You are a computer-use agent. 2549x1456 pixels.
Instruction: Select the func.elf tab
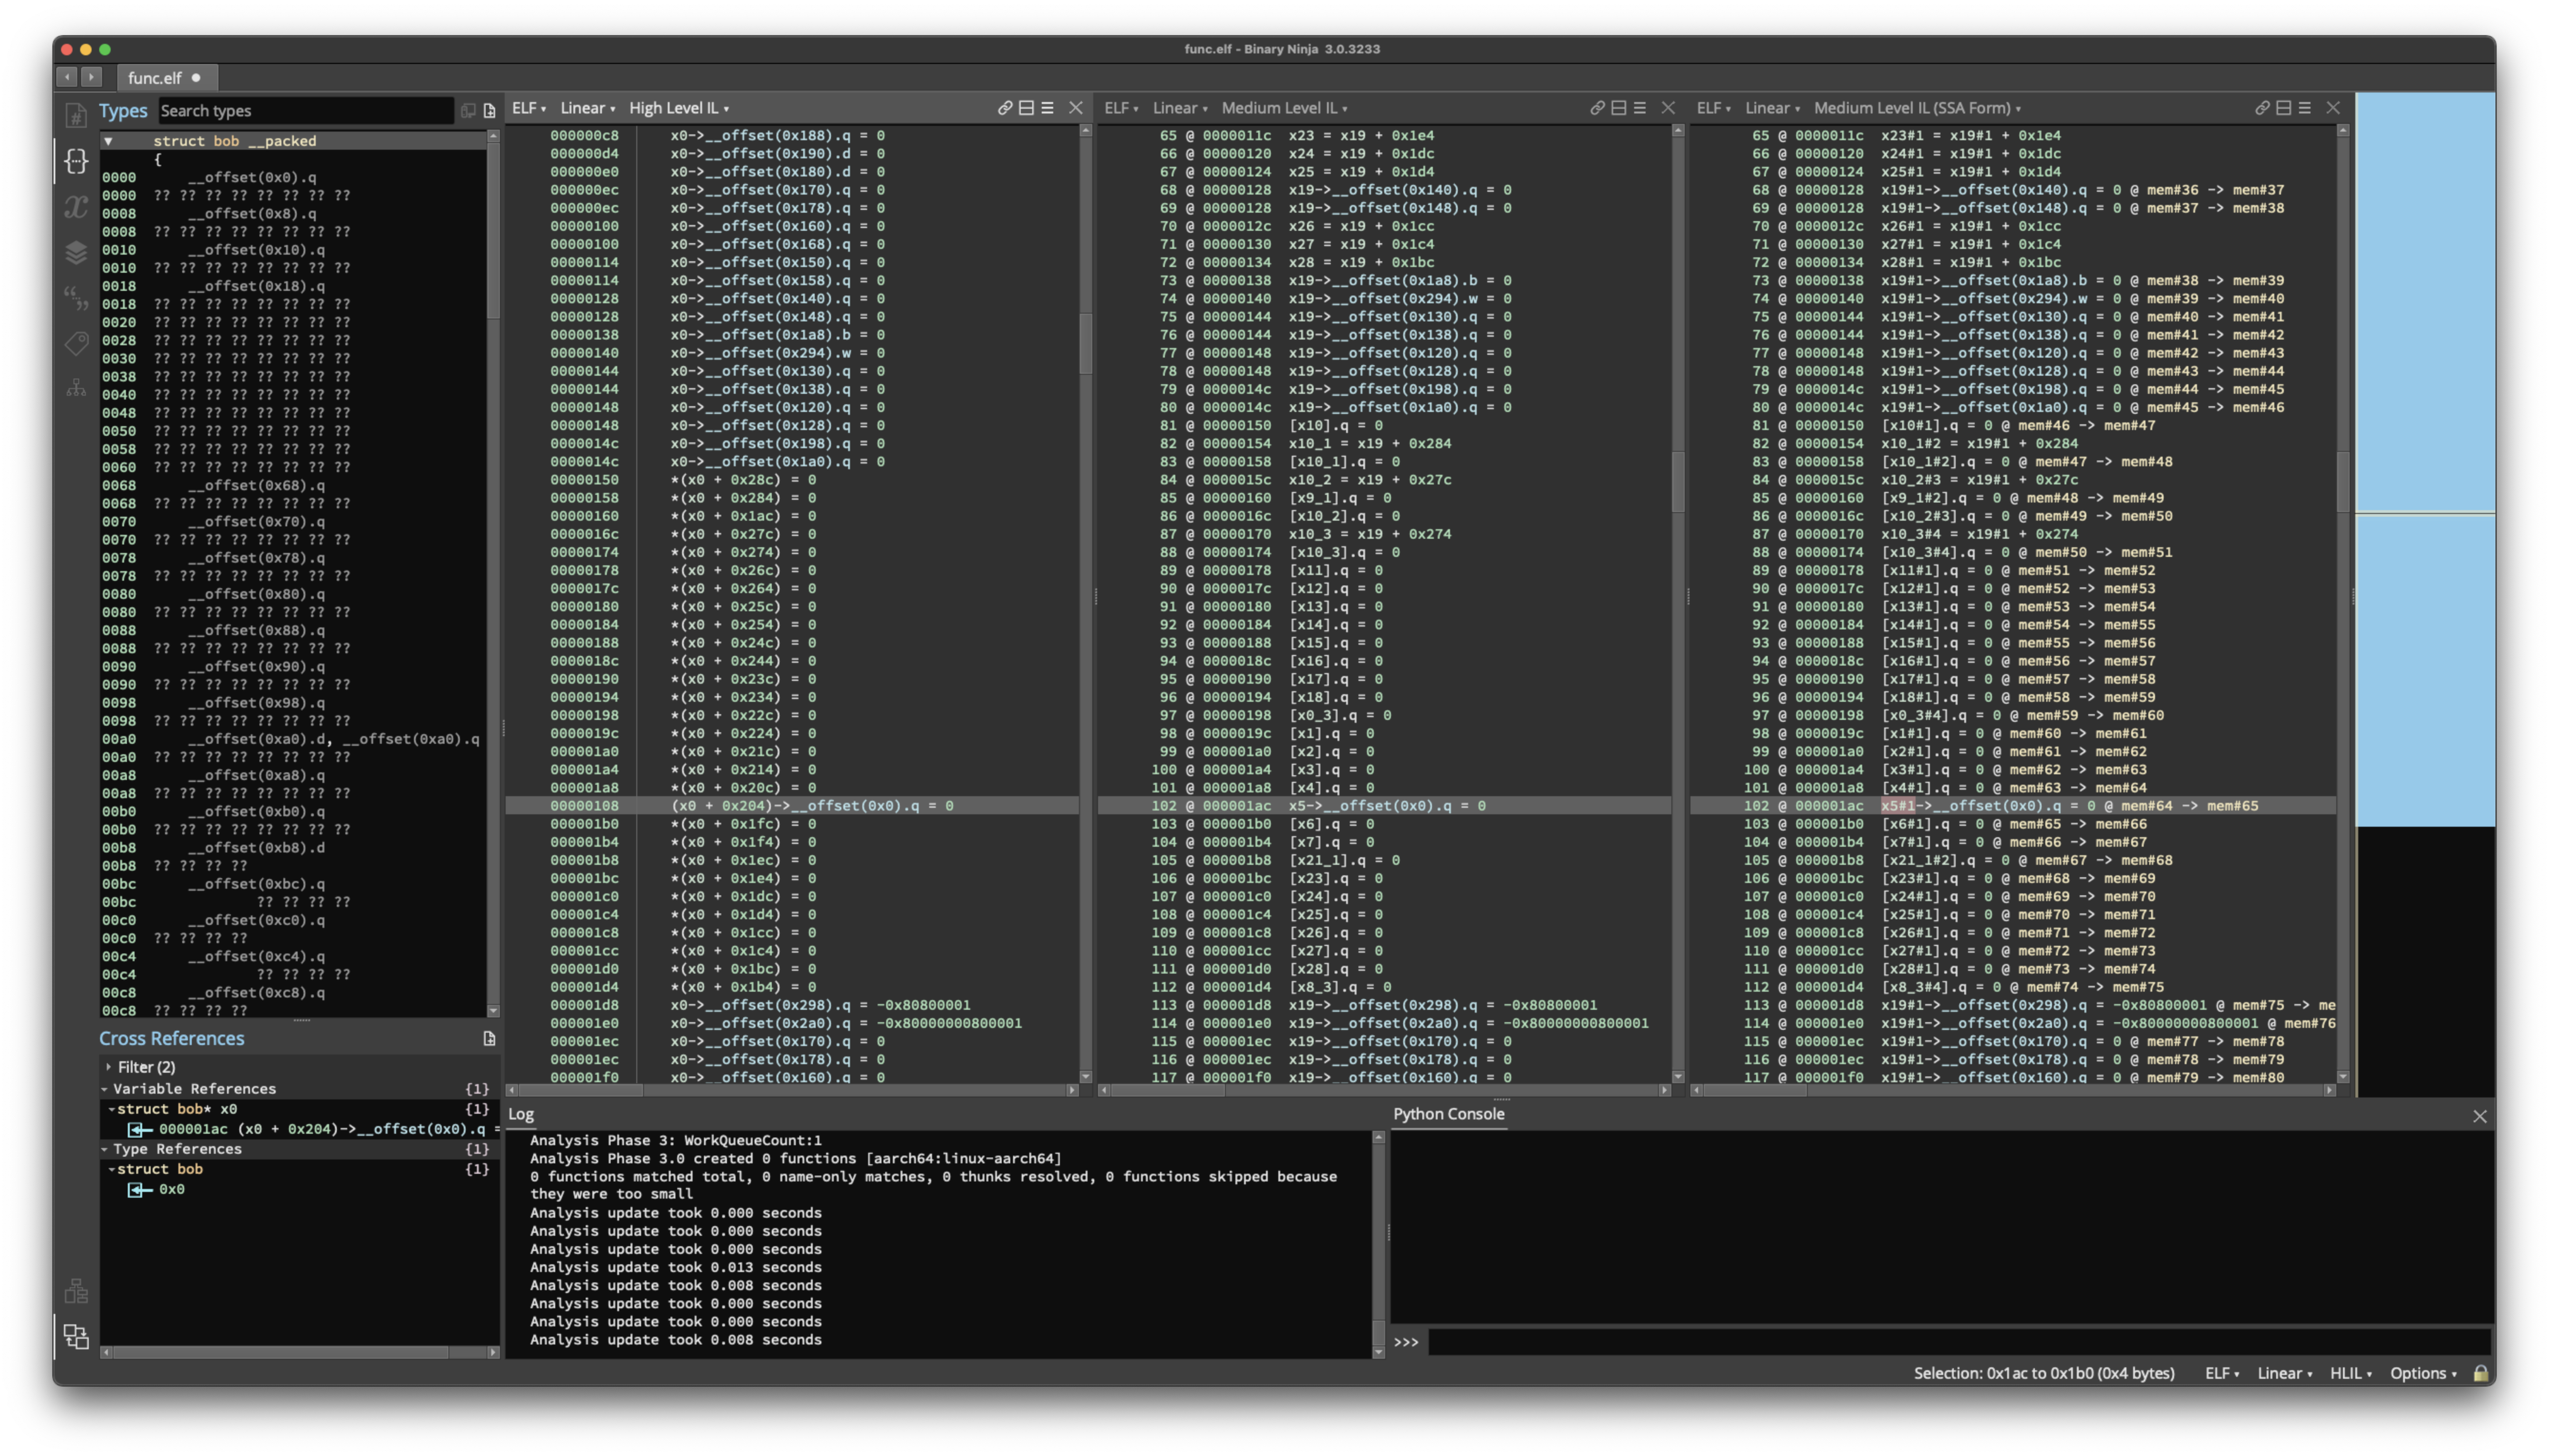[155, 77]
